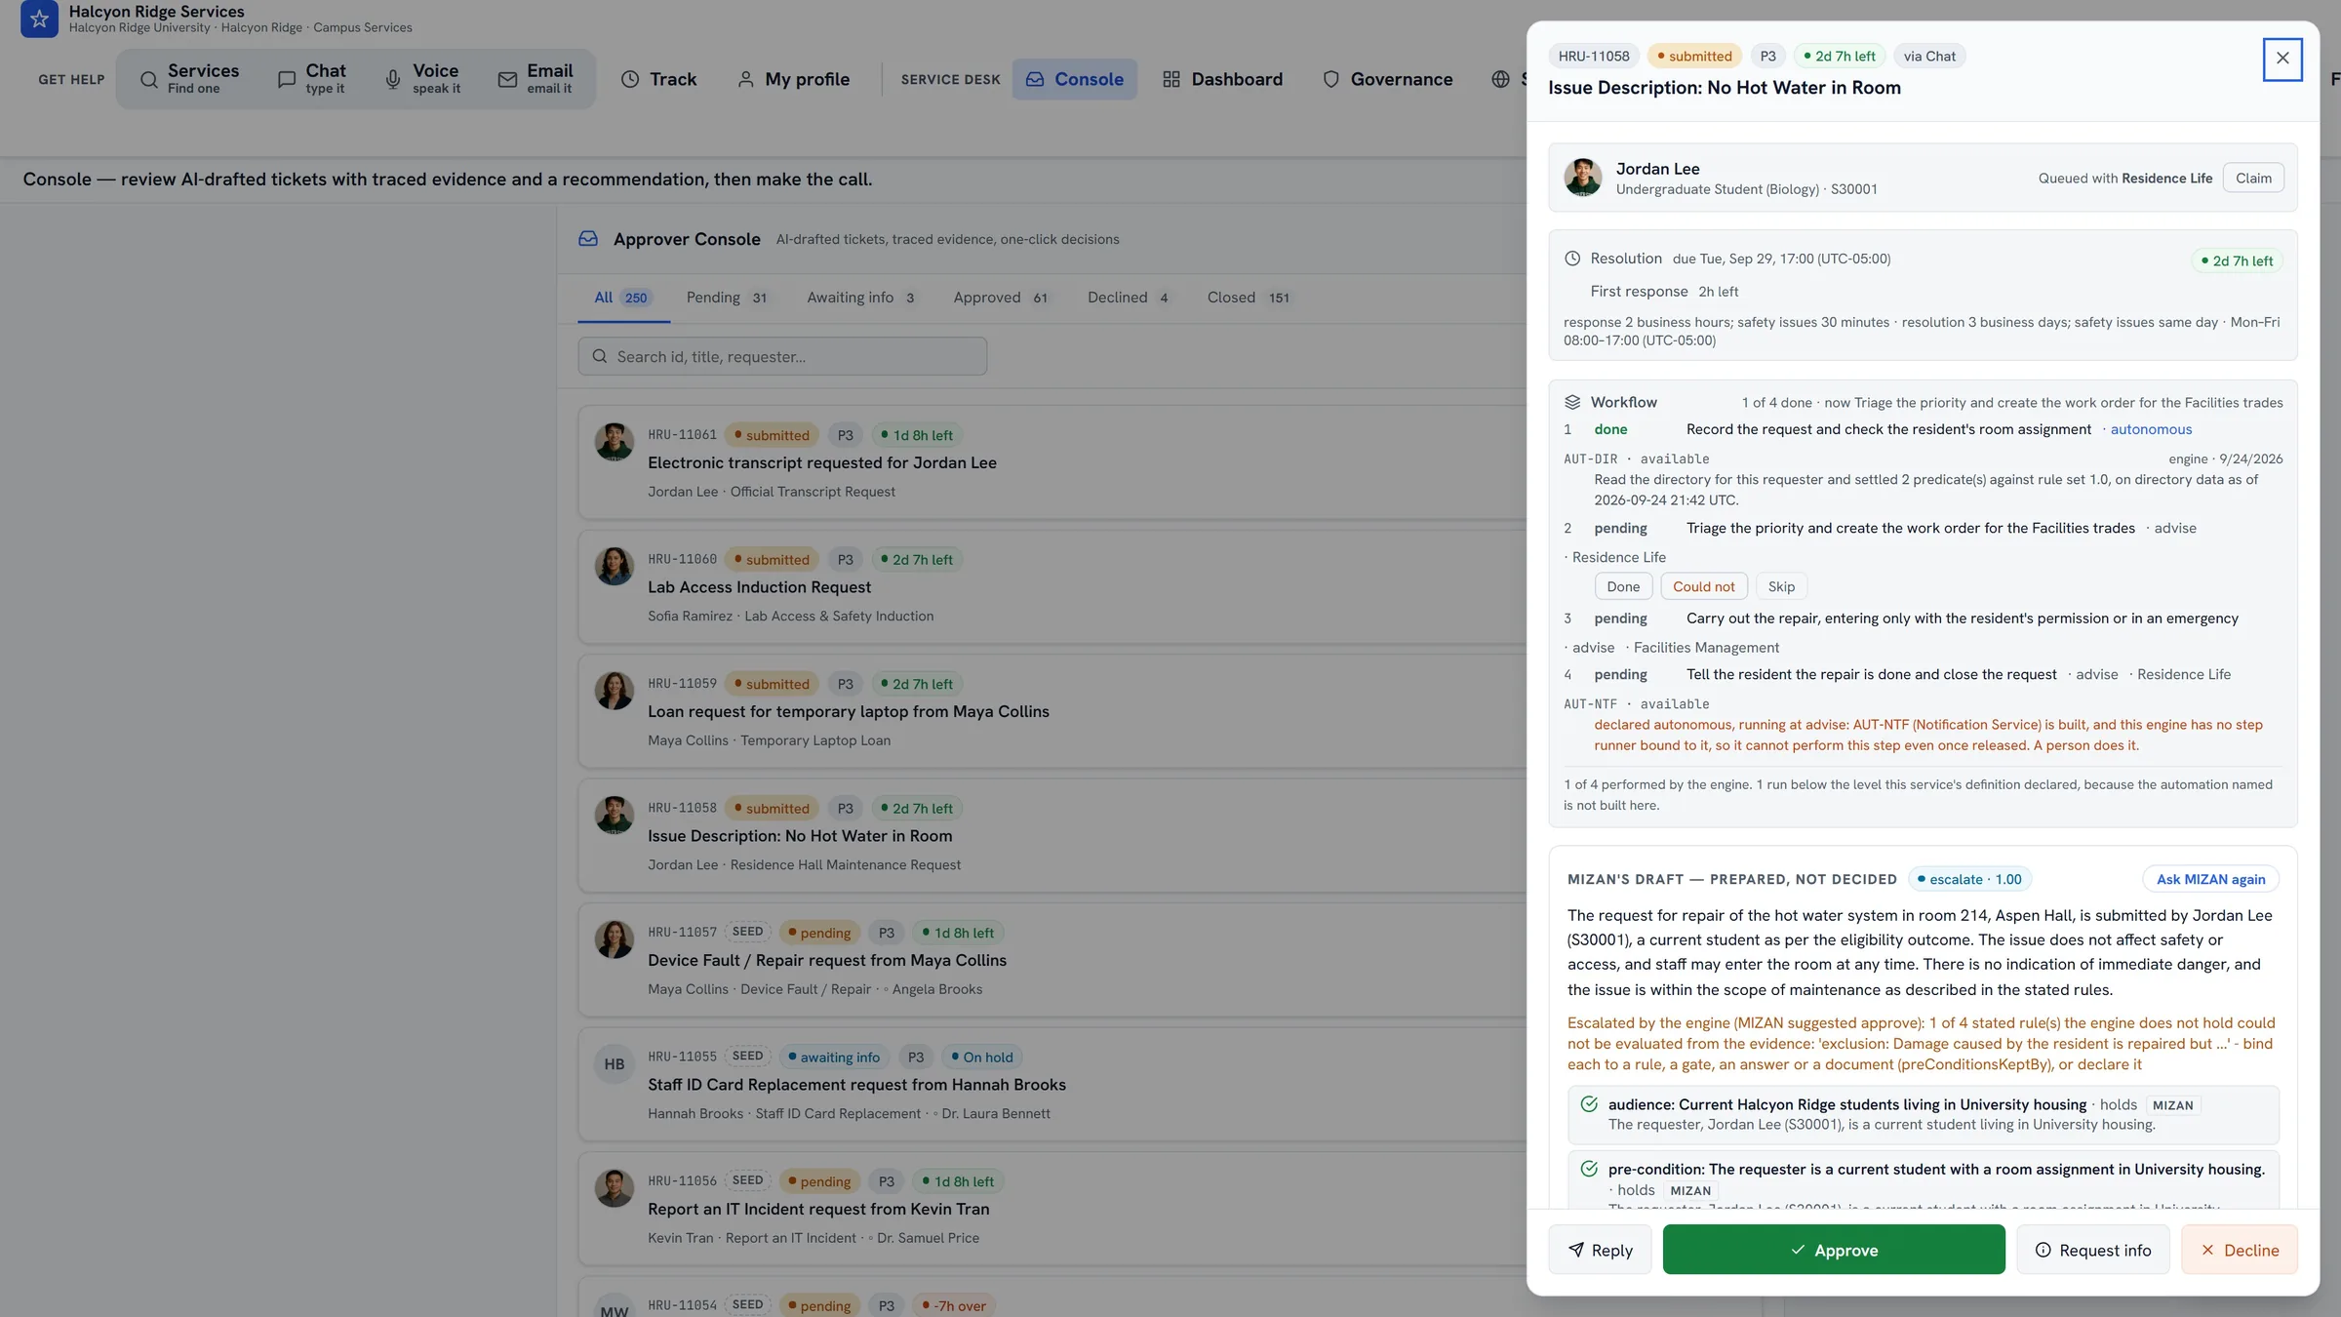This screenshot has height=1317, width=2341.
Task: Open Email email it
Action: [x=536, y=79]
